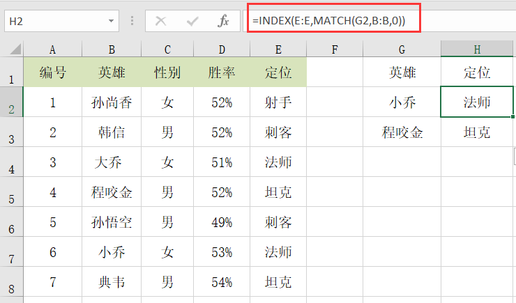Select column B header

(112, 49)
